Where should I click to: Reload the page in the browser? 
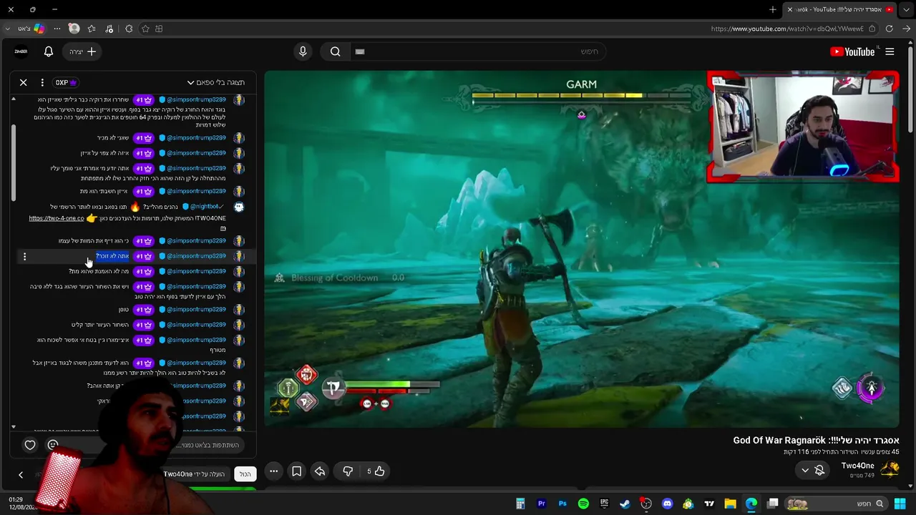pos(889,29)
